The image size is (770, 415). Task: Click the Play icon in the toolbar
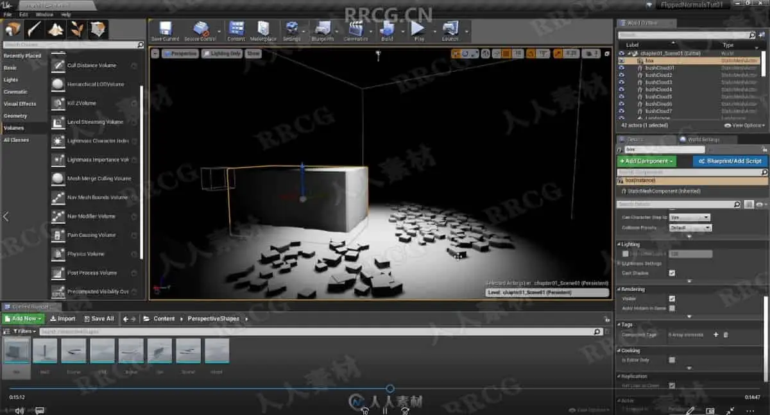pyautogui.click(x=418, y=28)
